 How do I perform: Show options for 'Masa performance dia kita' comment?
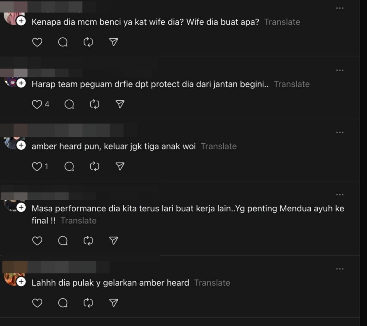click(340, 195)
